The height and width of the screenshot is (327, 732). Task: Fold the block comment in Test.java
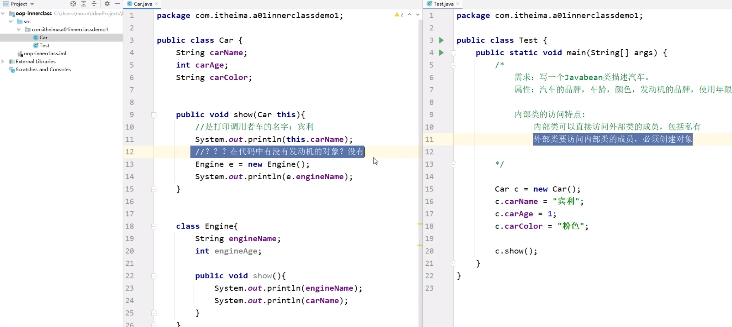coord(453,65)
